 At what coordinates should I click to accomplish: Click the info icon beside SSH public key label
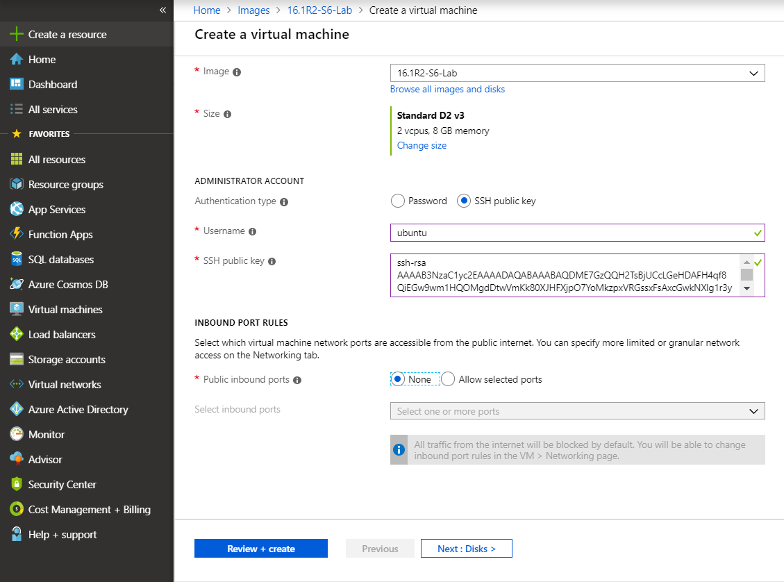point(272,262)
